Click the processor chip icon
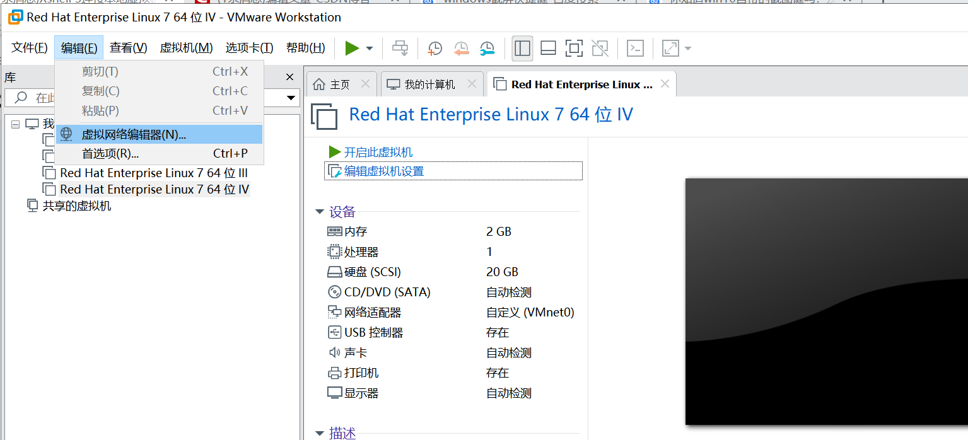 tap(334, 252)
